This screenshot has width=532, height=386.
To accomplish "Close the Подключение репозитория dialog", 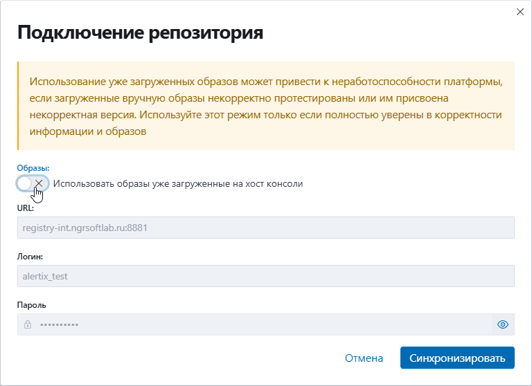I will (x=520, y=12).
